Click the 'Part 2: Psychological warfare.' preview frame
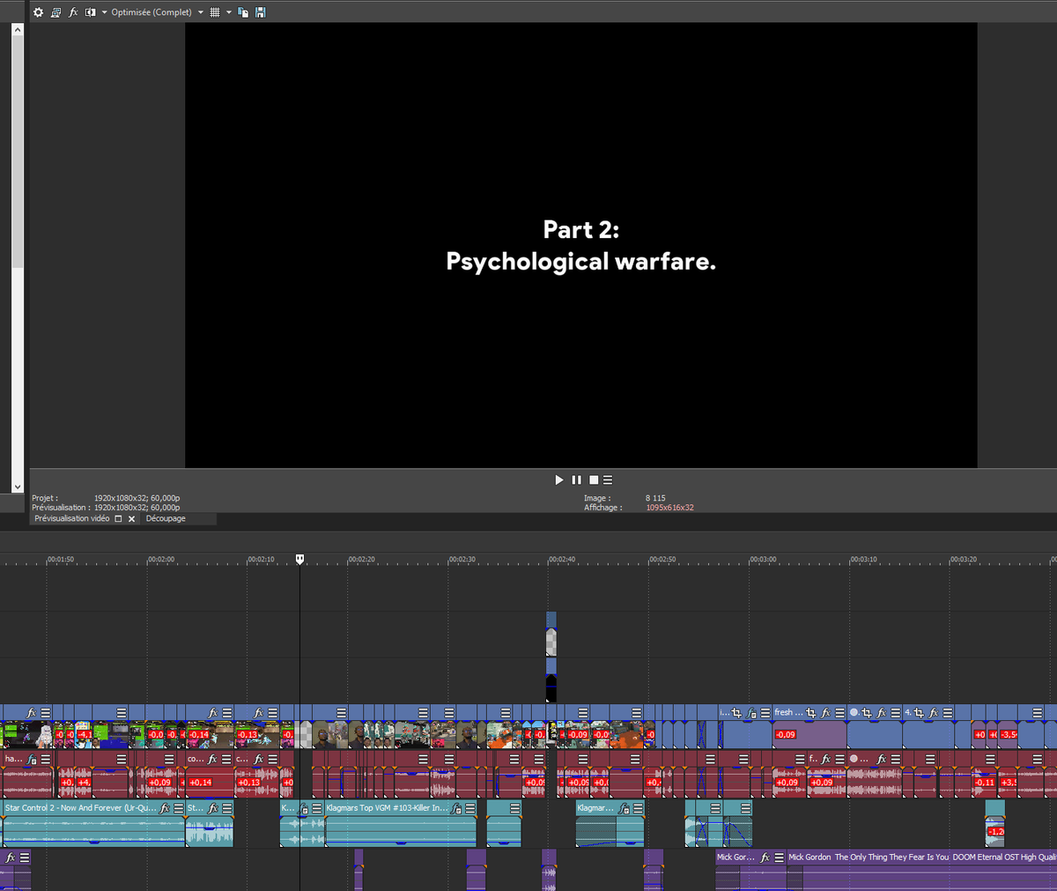This screenshot has width=1057, height=891. [x=580, y=245]
